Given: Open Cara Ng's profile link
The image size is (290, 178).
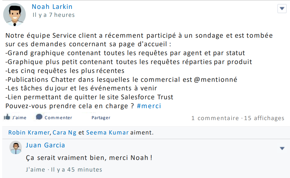Looking at the screenshot, I should click(64, 133).
